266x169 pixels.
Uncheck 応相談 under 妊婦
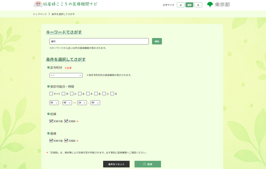pos(66,121)
